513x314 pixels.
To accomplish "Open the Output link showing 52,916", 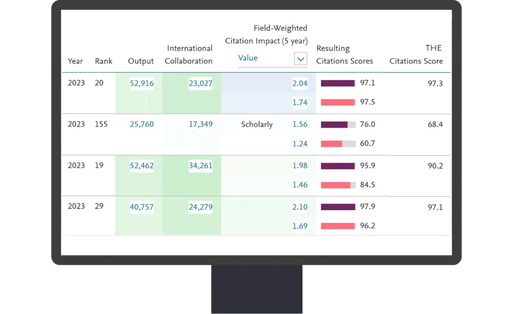I will coord(142,83).
